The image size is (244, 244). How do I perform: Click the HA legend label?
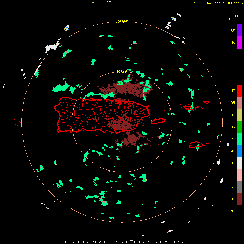233,91
